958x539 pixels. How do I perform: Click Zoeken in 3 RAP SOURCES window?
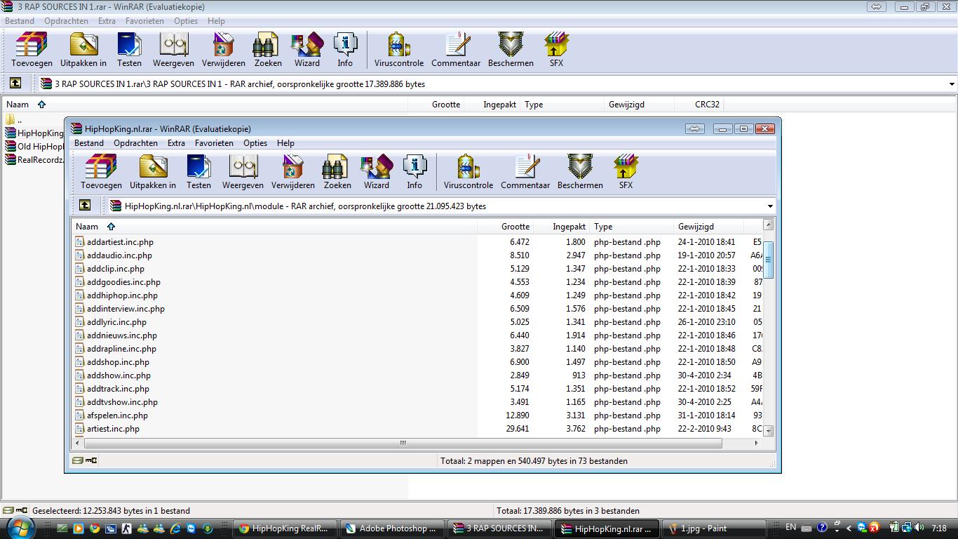coord(267,50)
